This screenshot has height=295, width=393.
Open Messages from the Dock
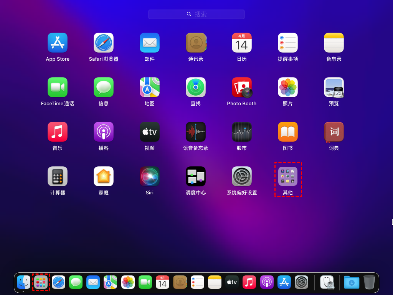[x=76, y=282]
